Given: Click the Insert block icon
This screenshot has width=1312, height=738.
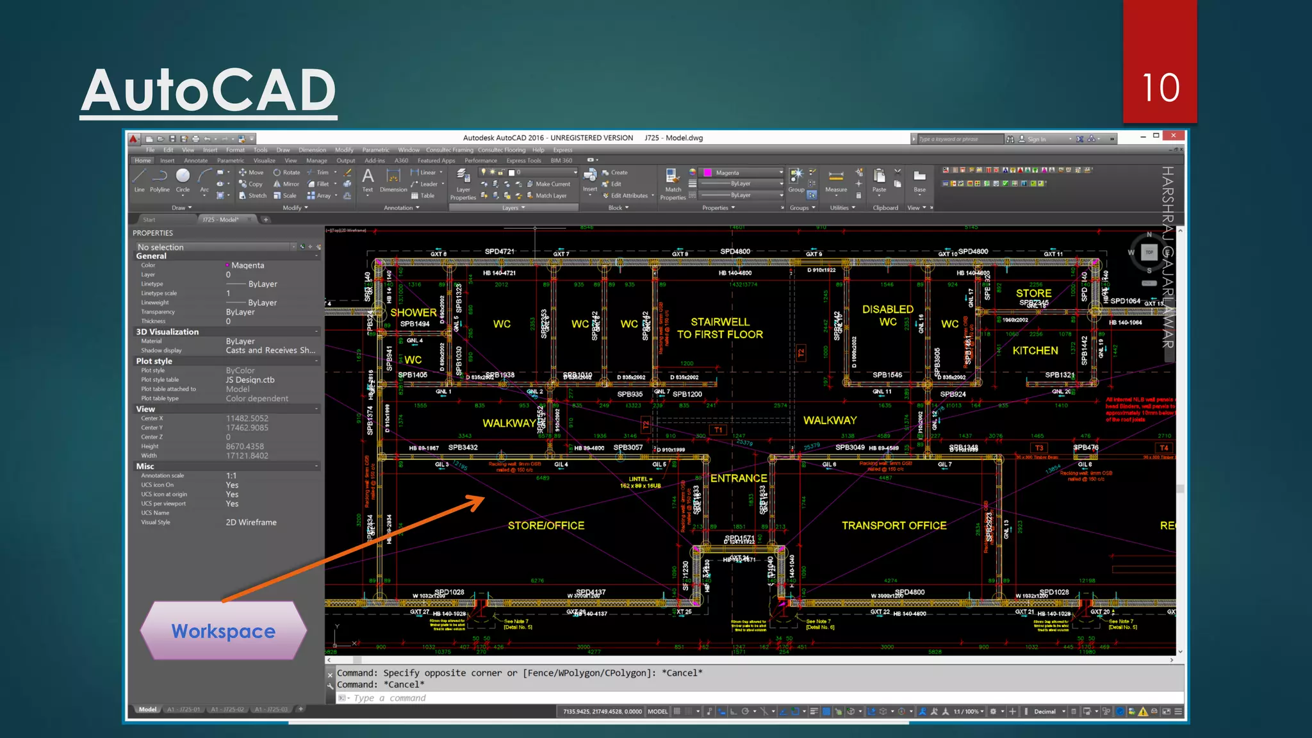Looking at the screenshot, I should click(590, 180).
